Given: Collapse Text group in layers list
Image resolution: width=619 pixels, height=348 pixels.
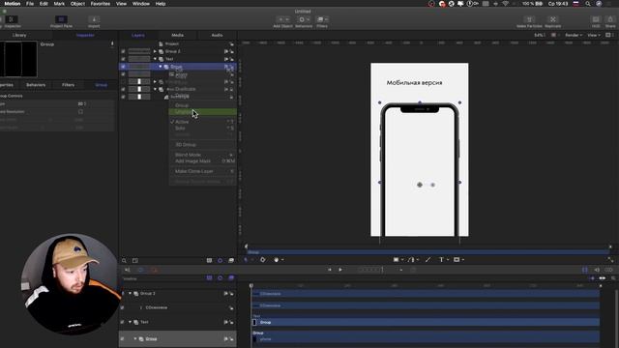Looking at the screenshot, I should tap(155, 59).
